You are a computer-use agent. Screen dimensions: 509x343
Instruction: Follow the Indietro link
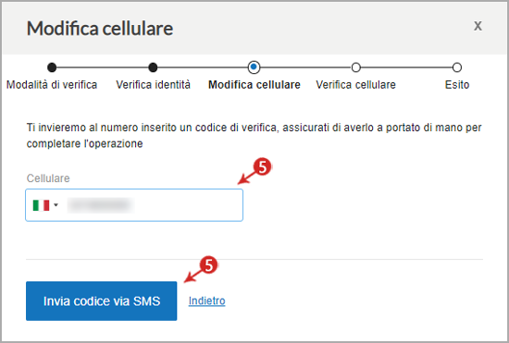click(x=206, y=300)
